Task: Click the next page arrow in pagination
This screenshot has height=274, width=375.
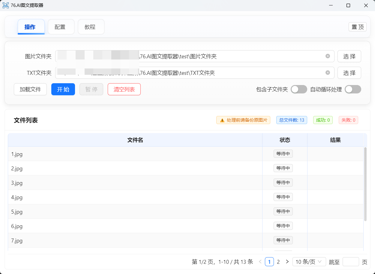Action: tap(287, 262)
